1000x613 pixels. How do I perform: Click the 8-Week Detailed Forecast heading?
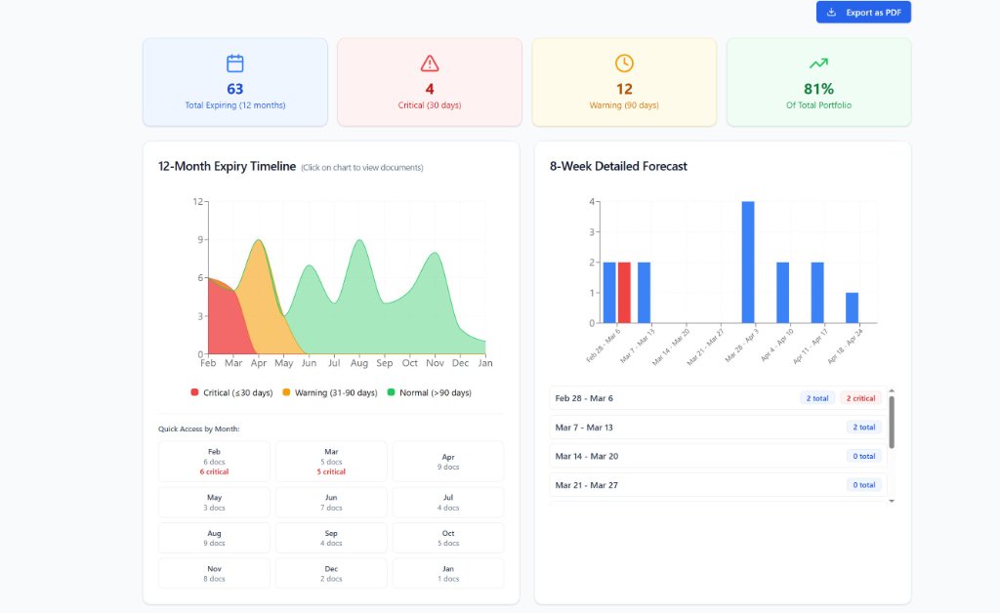click(x=618, y=166)
